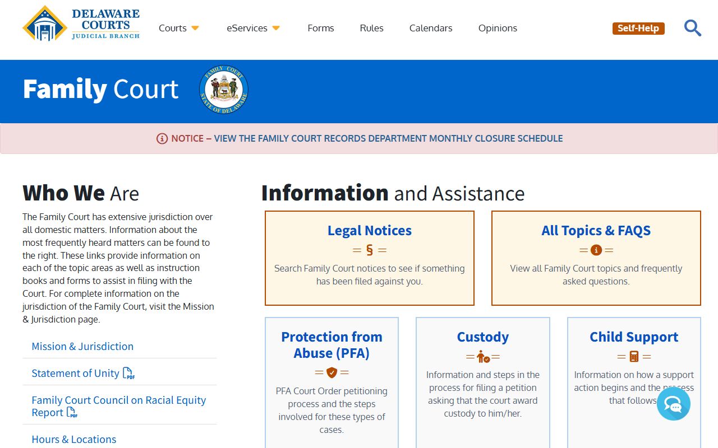Open the Legal Notices heading link
This screenshot has height=448, width=718.
coord(370,230)
